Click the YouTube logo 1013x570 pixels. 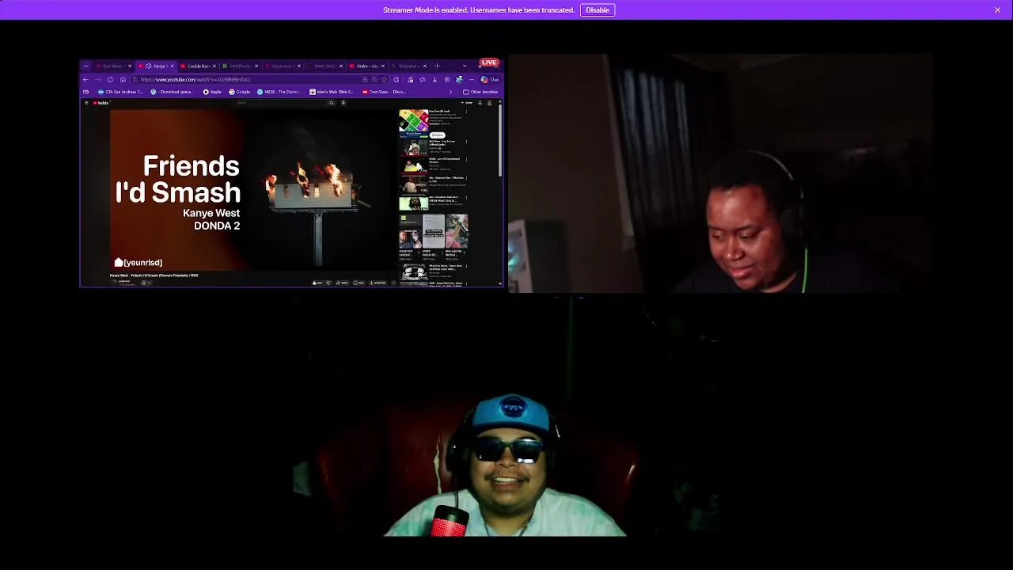[x=101, y=103]
